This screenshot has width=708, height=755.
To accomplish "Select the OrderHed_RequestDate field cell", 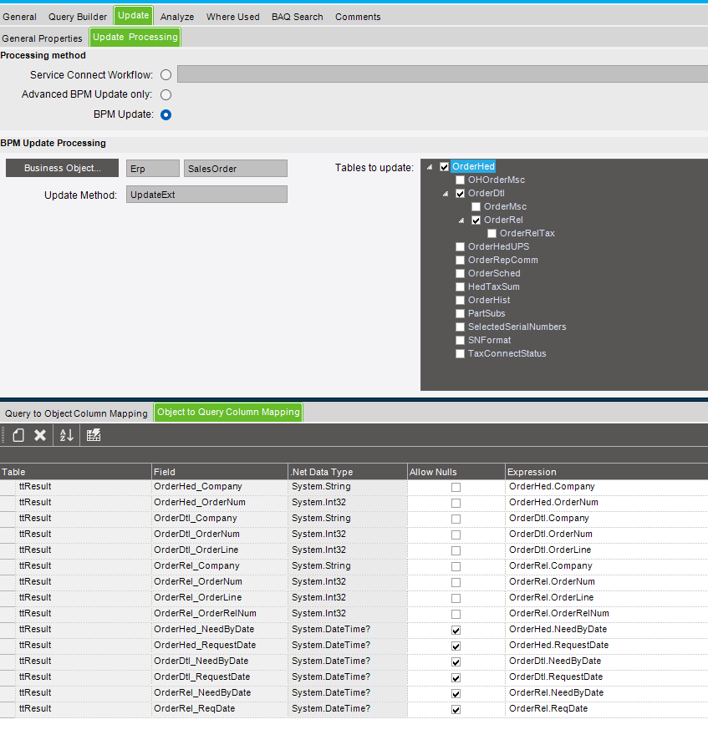I will tap(220, 646).
